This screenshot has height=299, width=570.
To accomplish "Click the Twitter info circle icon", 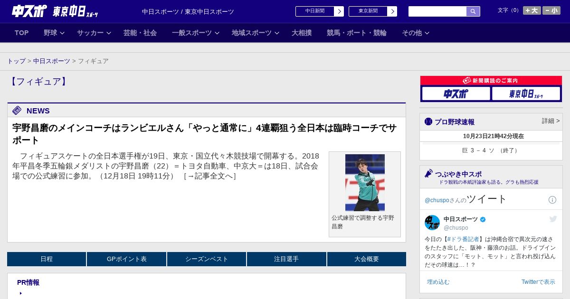I will 552,200.
